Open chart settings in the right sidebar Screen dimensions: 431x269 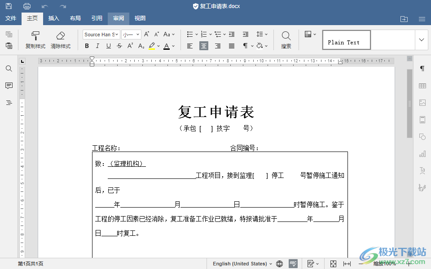tap(422, 154)
